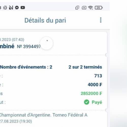Select the odds value 713
Screen dimensions: 127x127
coord(98,76)
